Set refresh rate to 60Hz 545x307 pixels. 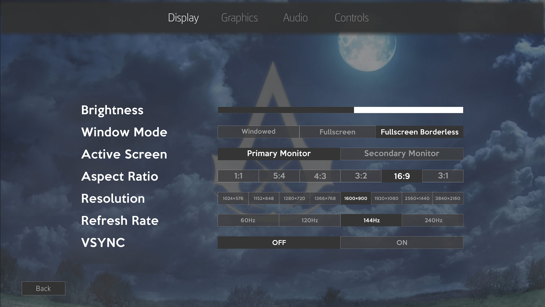click(248, 220)
